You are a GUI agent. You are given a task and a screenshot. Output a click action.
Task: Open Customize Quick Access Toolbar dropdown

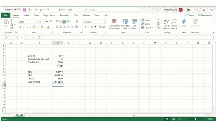tap(48, 10)
